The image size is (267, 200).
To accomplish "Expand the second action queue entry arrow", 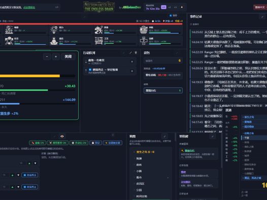I will [86, 70].
